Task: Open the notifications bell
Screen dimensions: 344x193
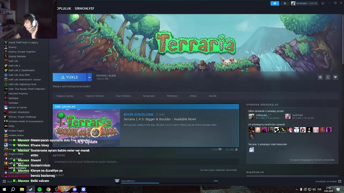Action: [285, 3]
